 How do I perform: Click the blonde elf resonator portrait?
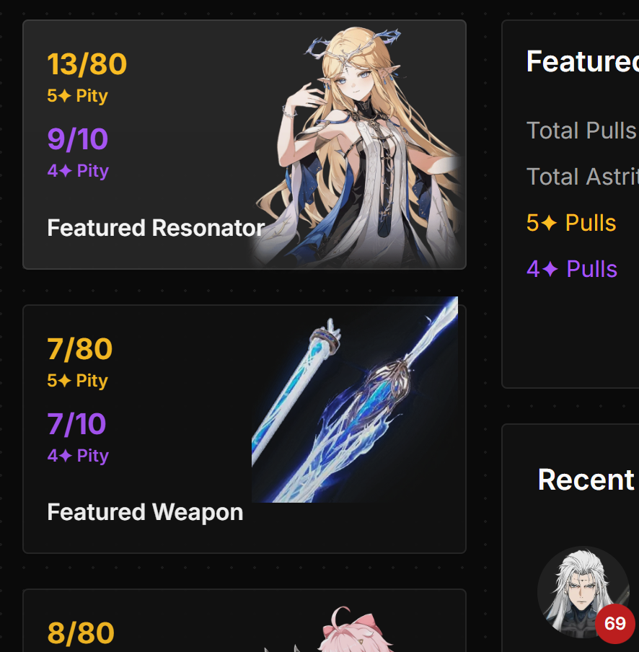tap(358, 146)
